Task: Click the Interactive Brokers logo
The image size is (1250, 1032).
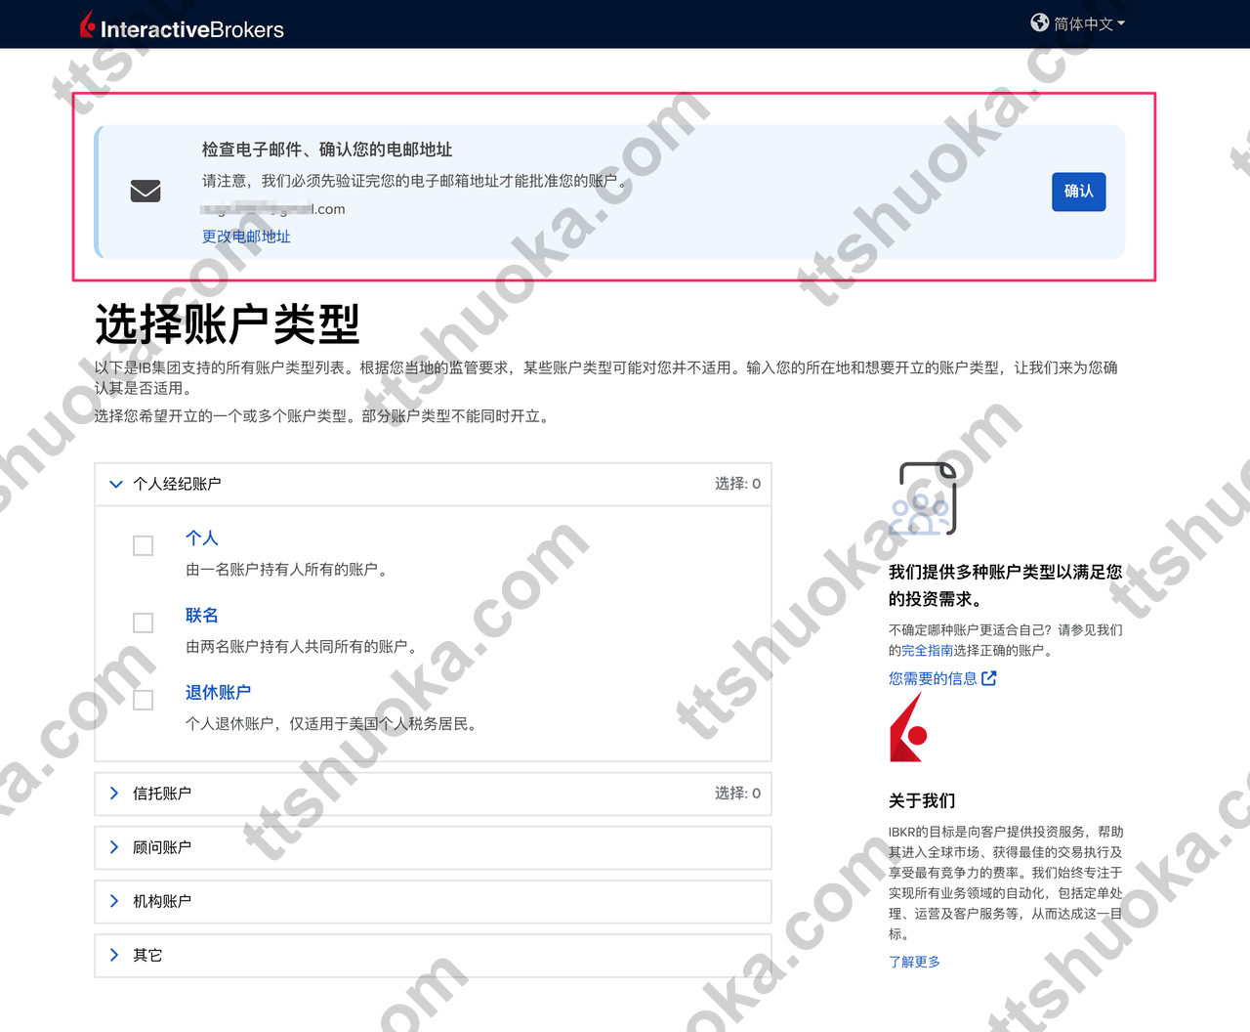Action: click(x=182, y=25)
